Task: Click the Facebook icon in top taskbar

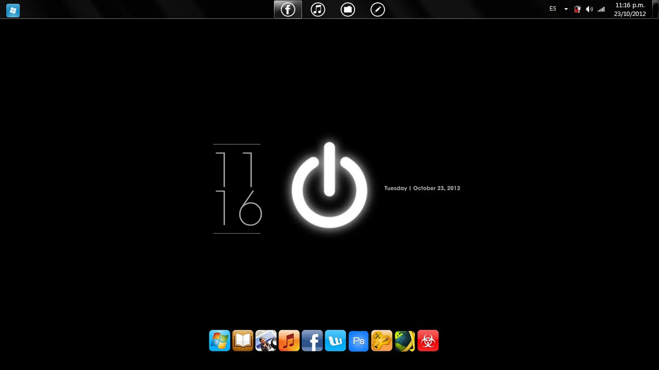Action: click(288, 10)
